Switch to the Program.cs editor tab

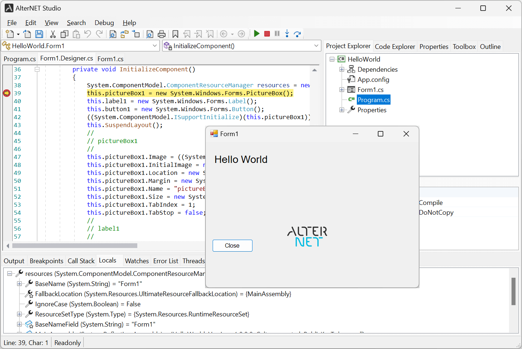point(20,59)
